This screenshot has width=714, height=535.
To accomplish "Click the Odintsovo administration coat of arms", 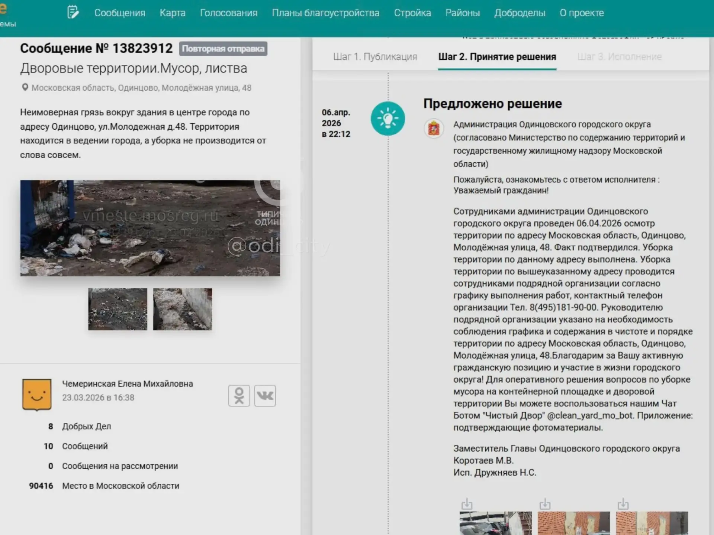I will [x=434, y=129].
